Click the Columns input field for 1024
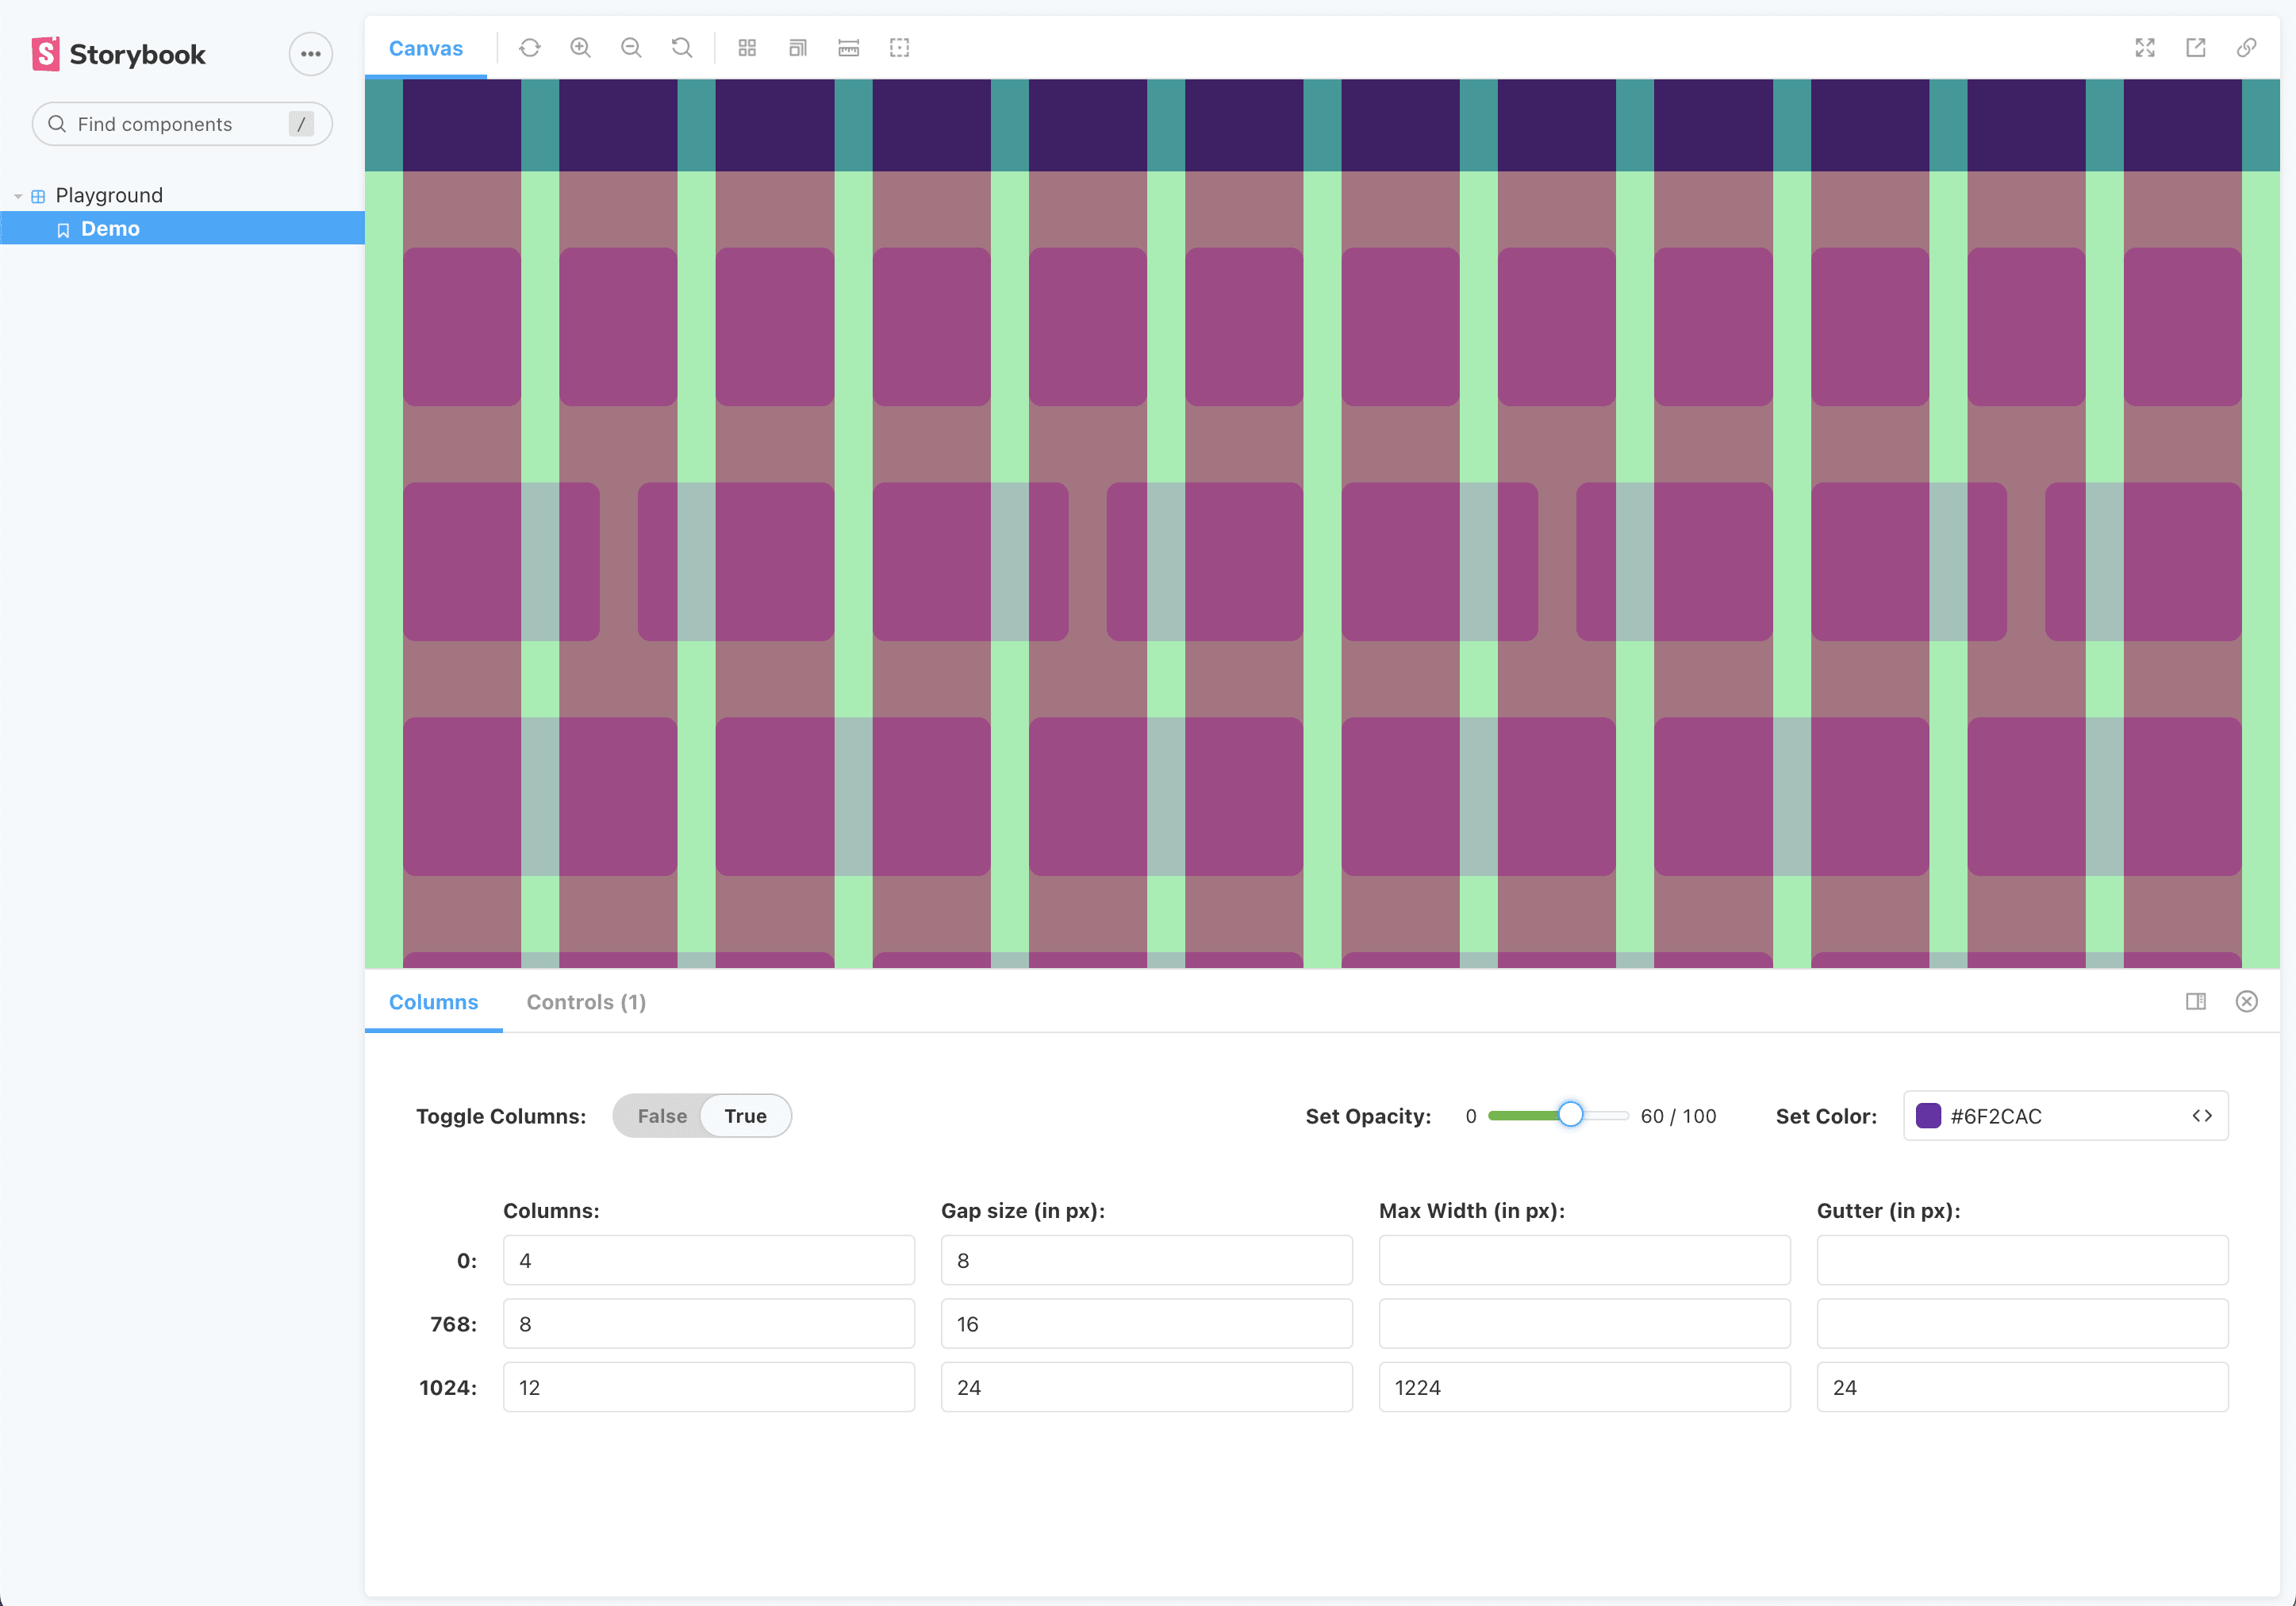The height and width of the screenshot is (1606, 2296). pyautogui.click(x=708, y=1388)
